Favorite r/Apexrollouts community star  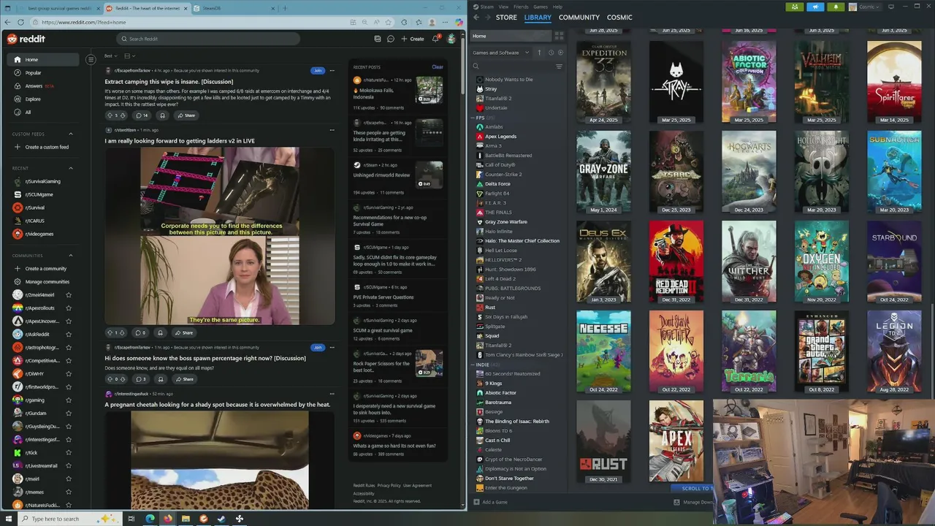point(69,308)
